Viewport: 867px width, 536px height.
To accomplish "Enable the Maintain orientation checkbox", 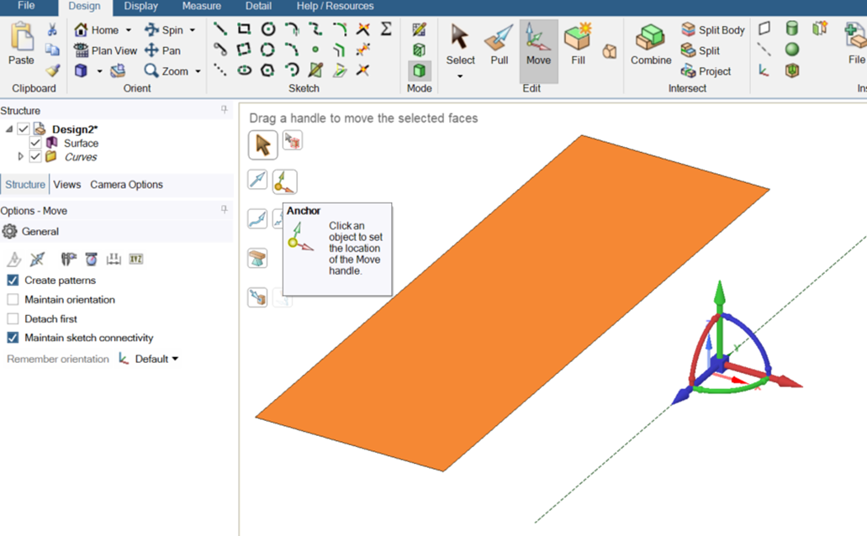I will [x=13, y=299].
